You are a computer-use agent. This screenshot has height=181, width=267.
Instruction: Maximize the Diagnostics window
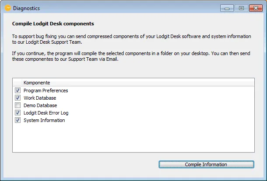coord(241,8)
